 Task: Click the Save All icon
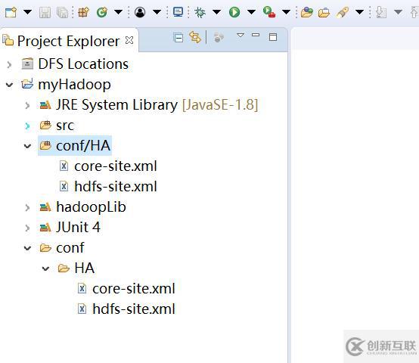pos(63,13)
